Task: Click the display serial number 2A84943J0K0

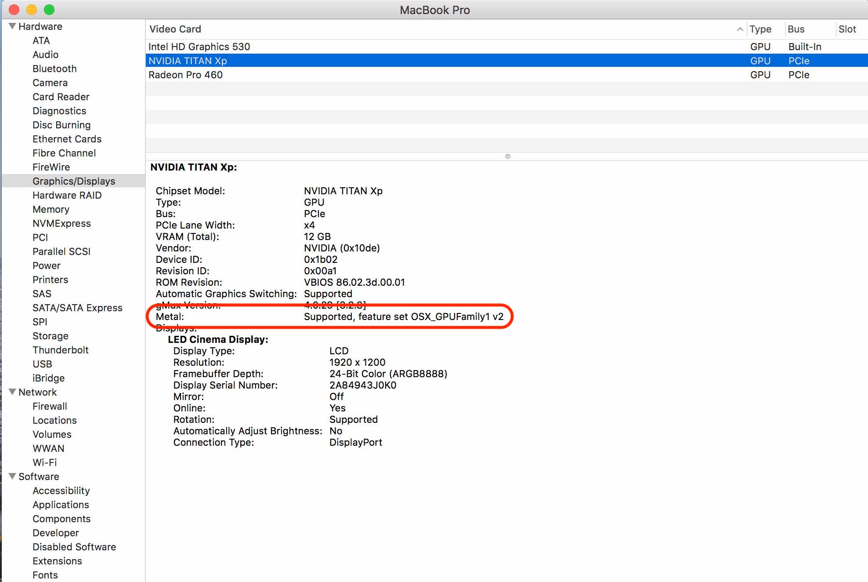Action: pos(363,385)
